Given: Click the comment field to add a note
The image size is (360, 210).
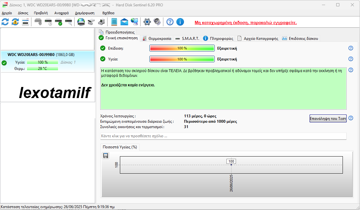Looking at the screenshot, I should (x=223, y=136).
